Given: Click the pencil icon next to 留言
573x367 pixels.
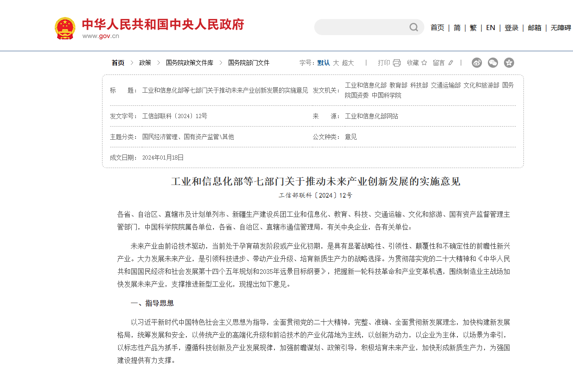Looking at the screenshot, I should [x=451, y=63].
